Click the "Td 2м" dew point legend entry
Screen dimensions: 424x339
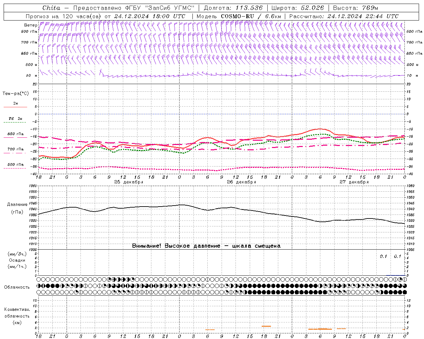tap(15, 119)
